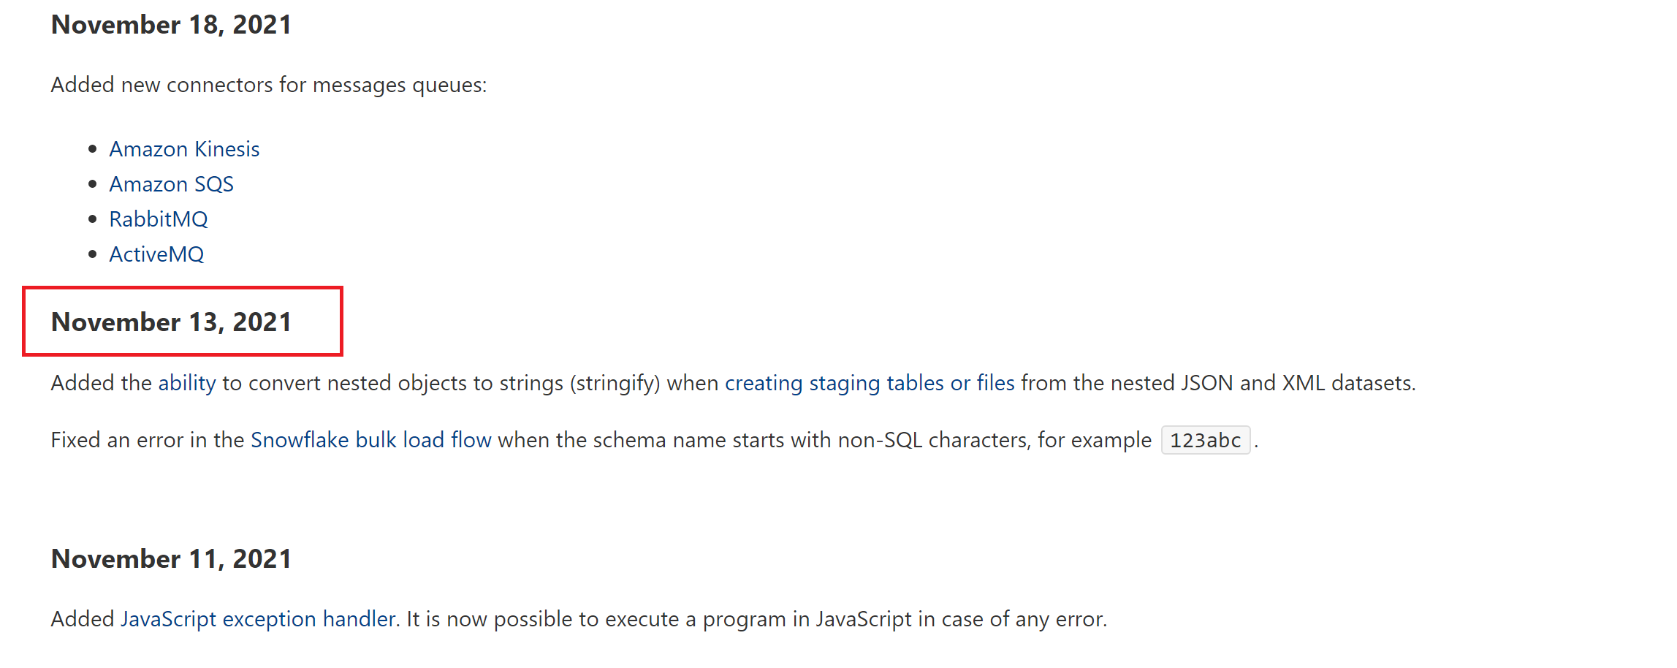Visit the JavaScript exception handler link
This screenshot has height=668, width=1677.
258,619
